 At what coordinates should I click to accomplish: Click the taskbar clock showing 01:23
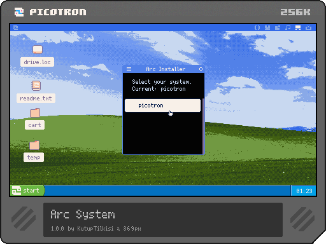click(304, 191)
